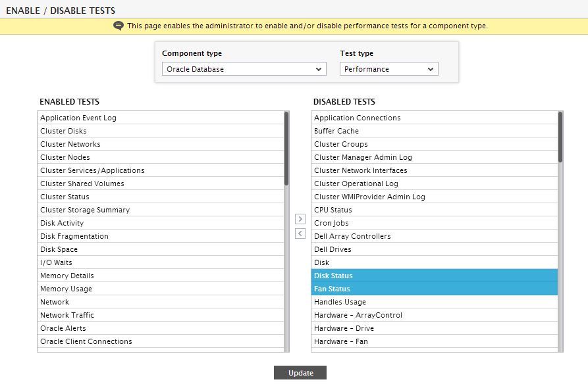This screenshot has height=390, width=588.
Task: Open the Component type dropdown
Action: (244, 69)
